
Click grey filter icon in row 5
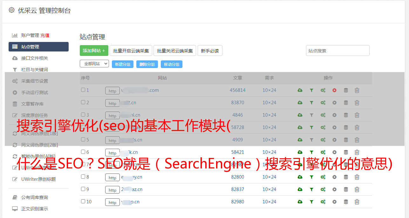311,140
